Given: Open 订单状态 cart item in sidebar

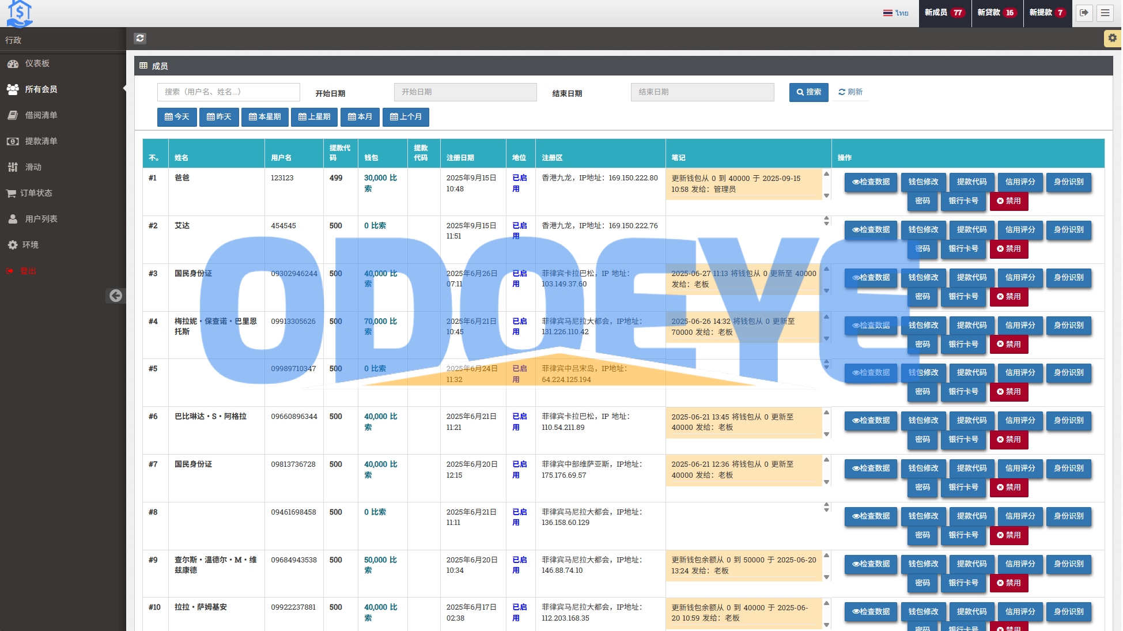Looking at the screenshot, I should [x=36, y=193].
